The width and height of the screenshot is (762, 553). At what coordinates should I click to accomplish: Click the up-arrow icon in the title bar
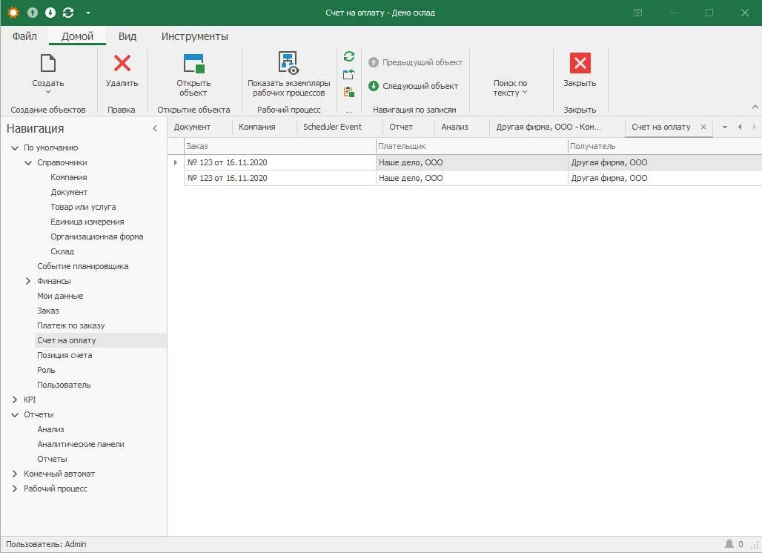coord(33,13)
